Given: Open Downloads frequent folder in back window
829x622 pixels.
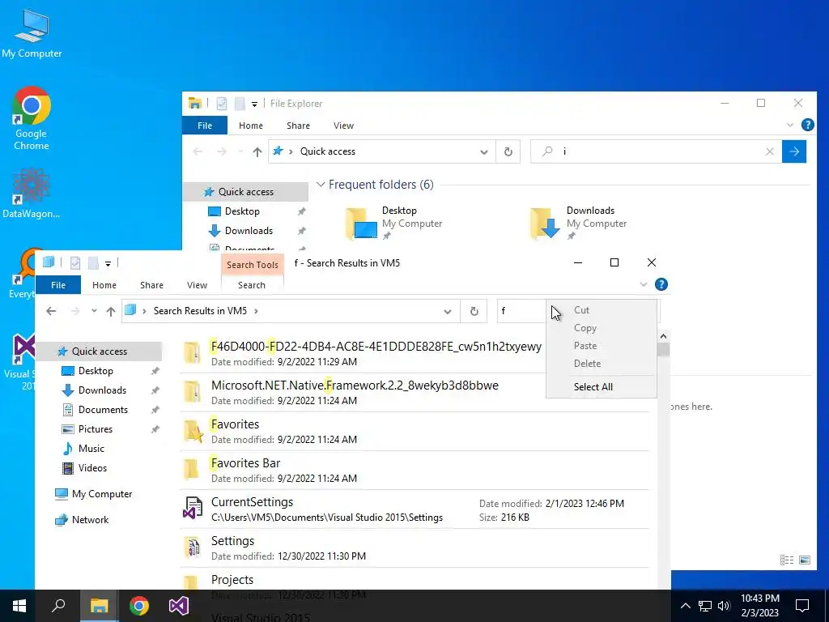Looking at the screenshot, I should click(578, 223).
